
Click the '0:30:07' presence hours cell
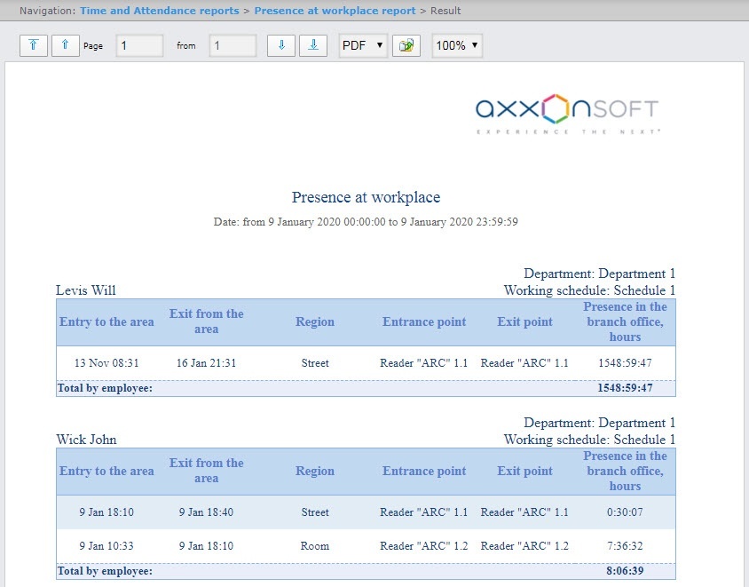tap(625, 512)
